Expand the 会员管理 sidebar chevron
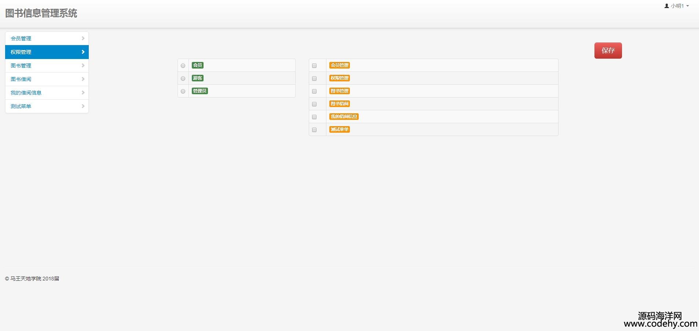699x331 pixels. [x=83, y=38]
